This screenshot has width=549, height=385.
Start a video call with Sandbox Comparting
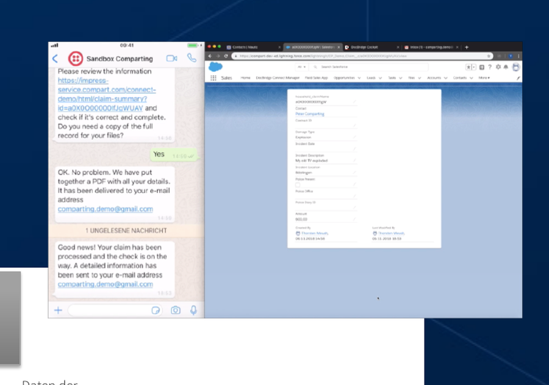(171, 58)
